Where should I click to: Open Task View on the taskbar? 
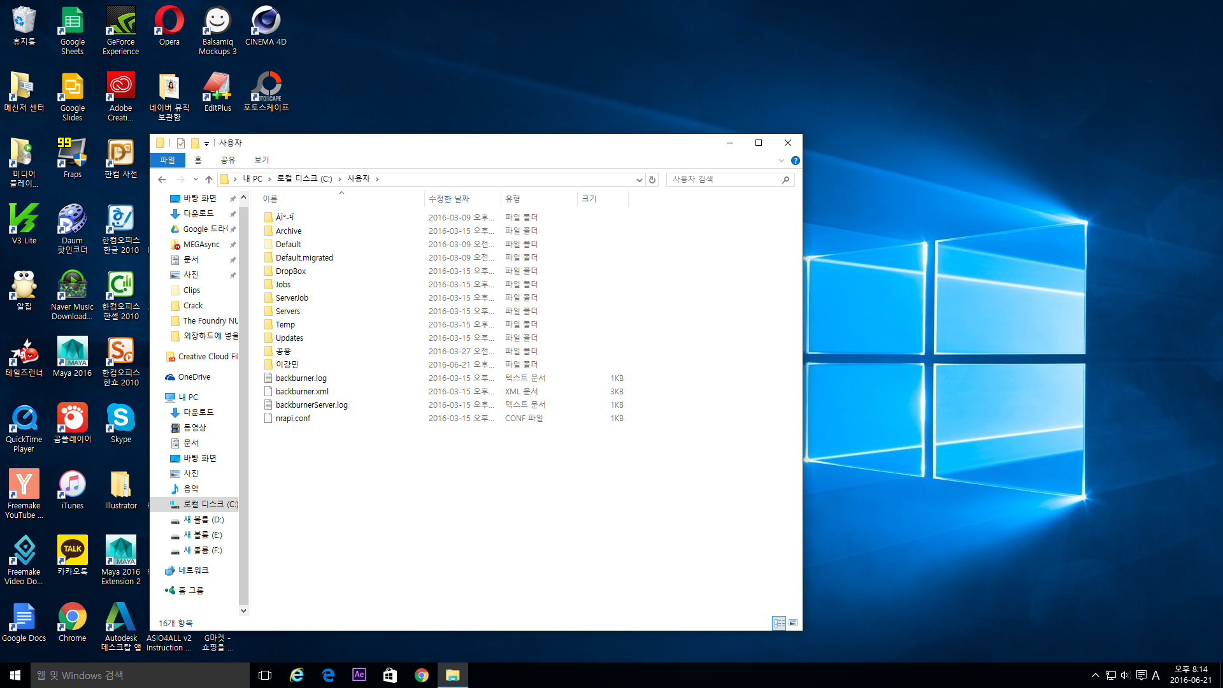(x=265, y=675)
